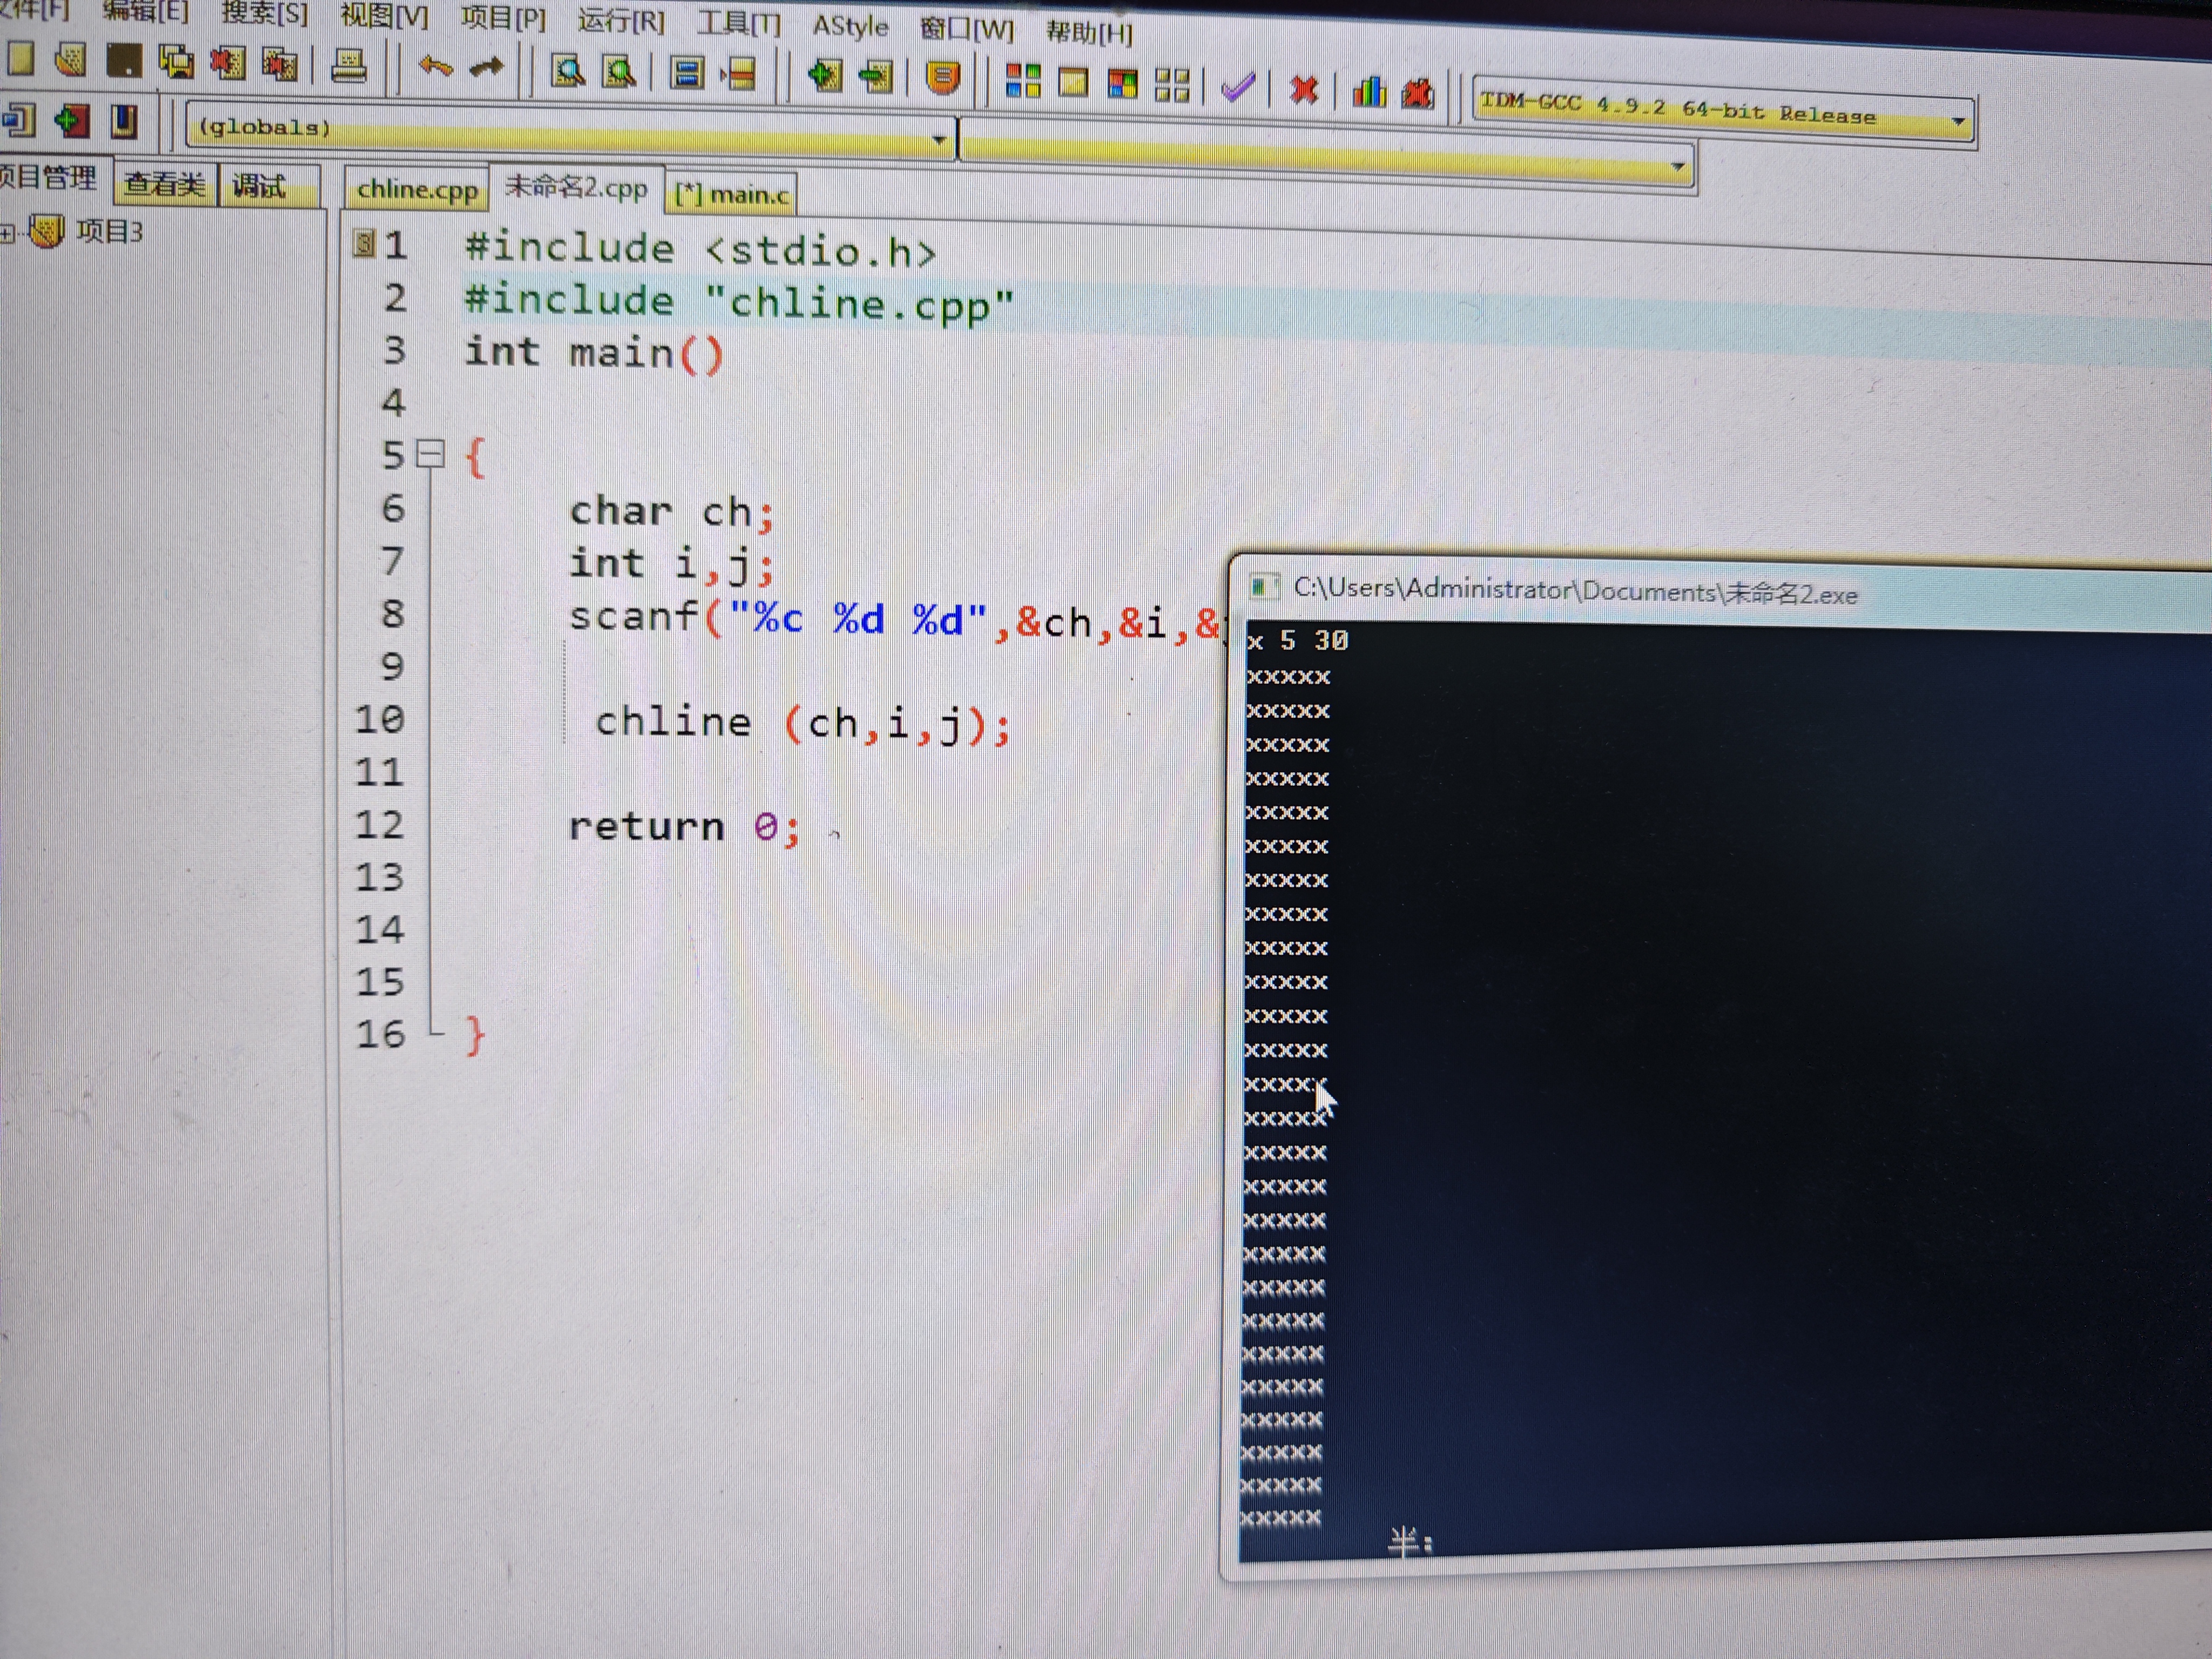This screenshot has height=1659, width=2212.
Task: Click the print icon in toolbar
Action: pyautogui.click(x=349, y=66)
